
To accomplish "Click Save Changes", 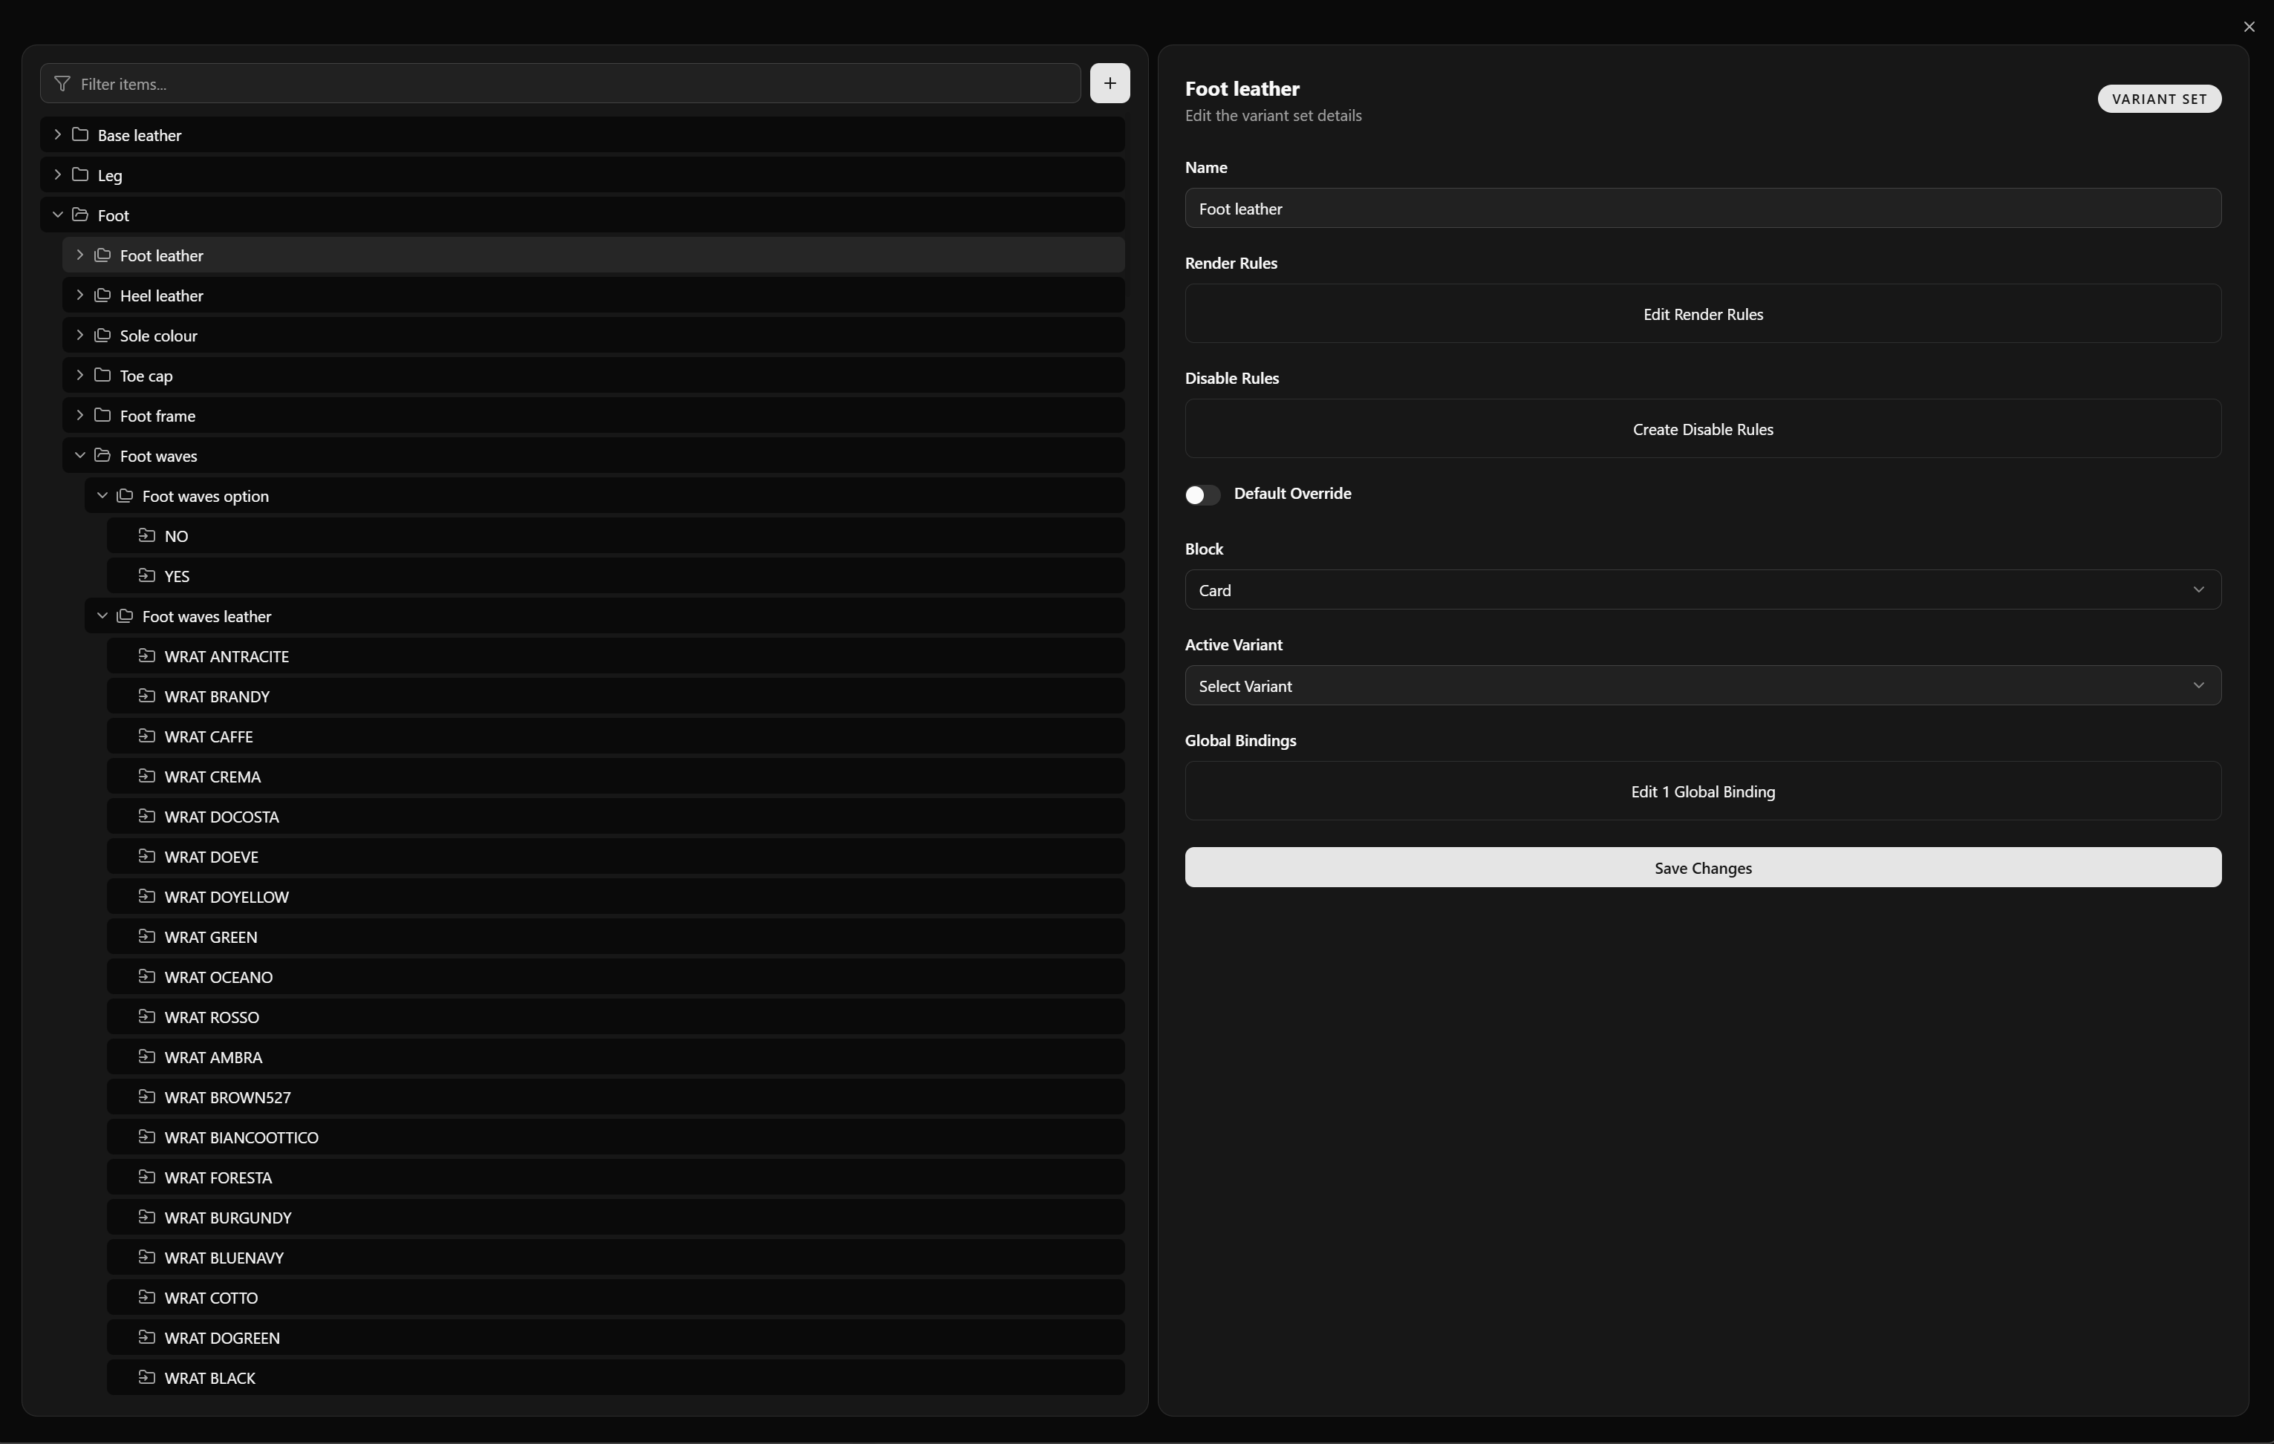I will [1703, 867].
